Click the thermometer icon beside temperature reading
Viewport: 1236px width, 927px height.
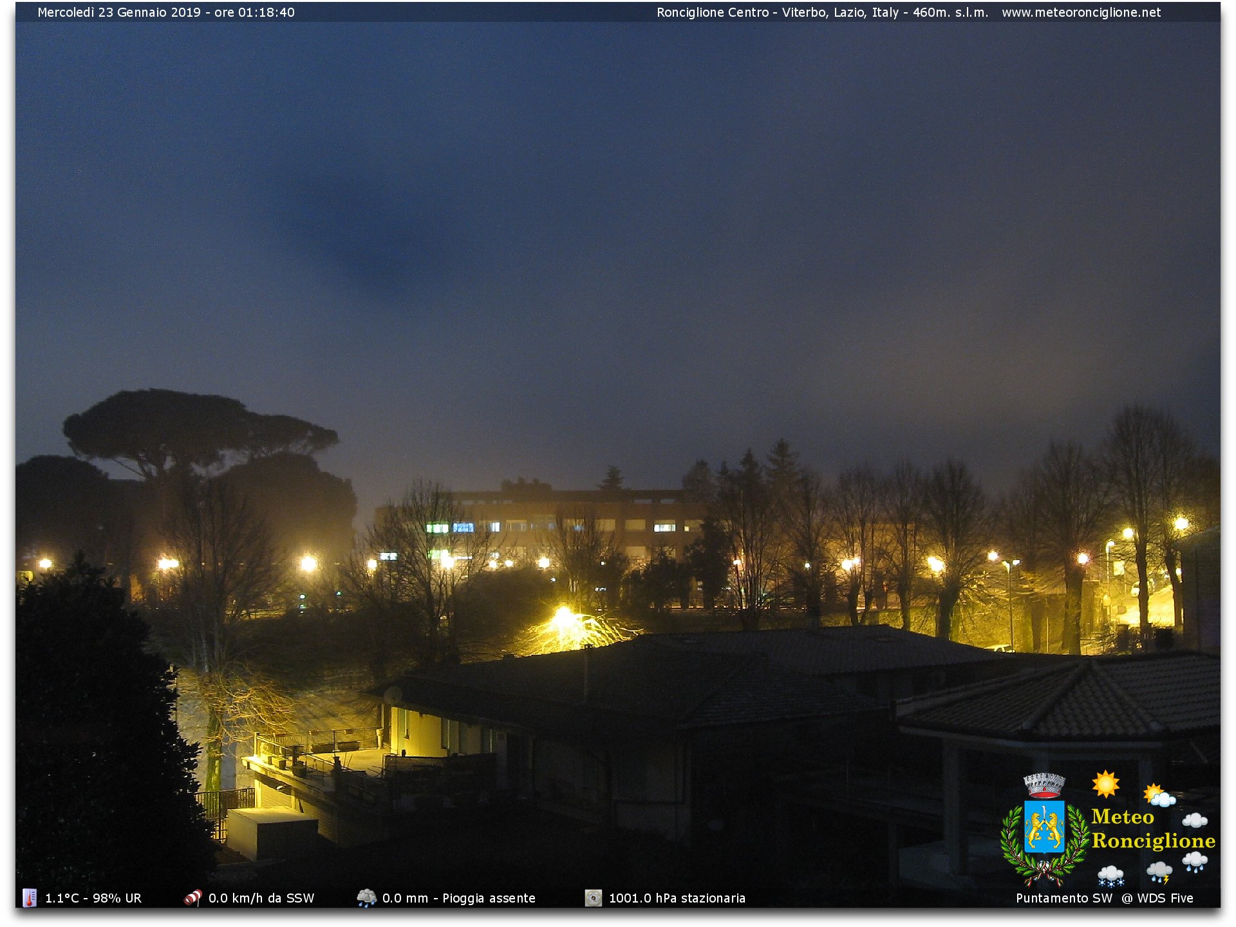pos(29,897)
